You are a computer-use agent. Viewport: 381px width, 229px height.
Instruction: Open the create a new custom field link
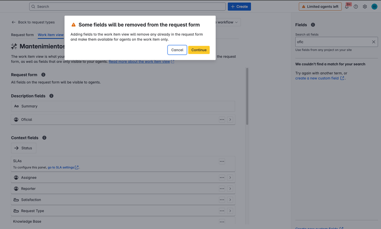click(320, 78)
